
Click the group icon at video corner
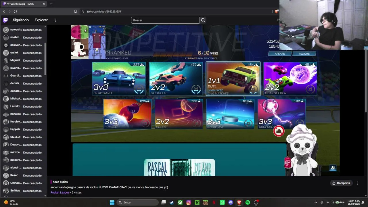click(x=333, y=168)
